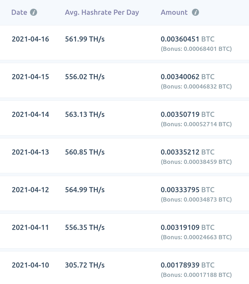Select the Date column header

click(19, 13)
